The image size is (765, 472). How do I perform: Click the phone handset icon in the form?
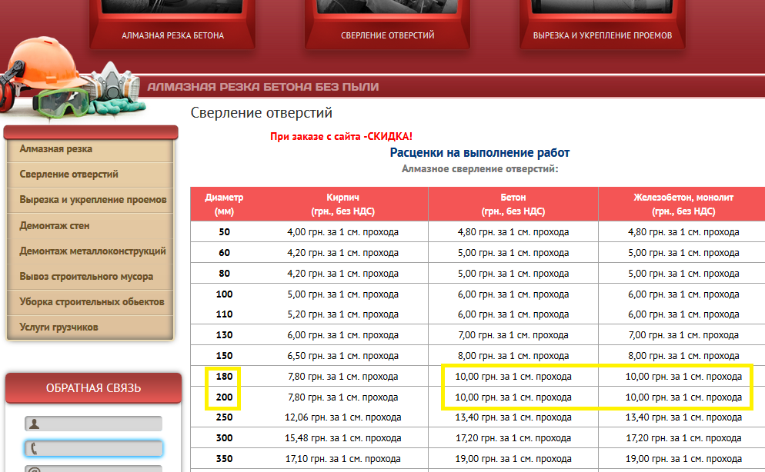click(x=33, y=449)
